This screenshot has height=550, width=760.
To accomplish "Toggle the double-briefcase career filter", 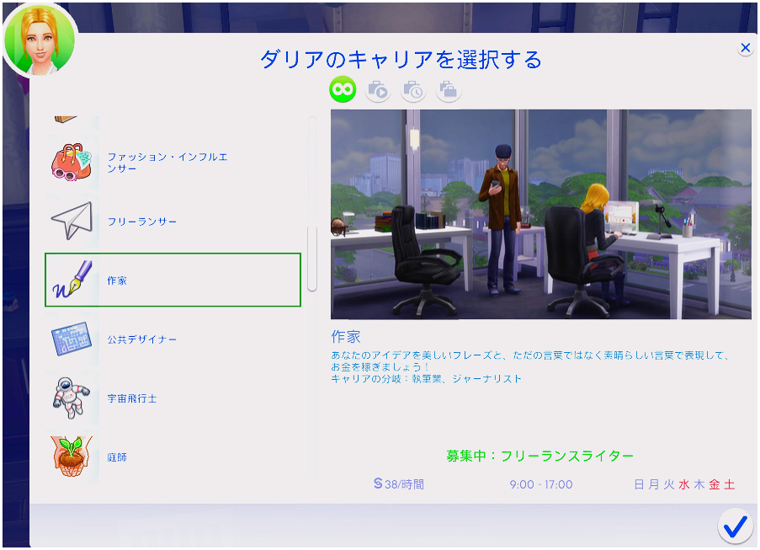I will point(448,89).
